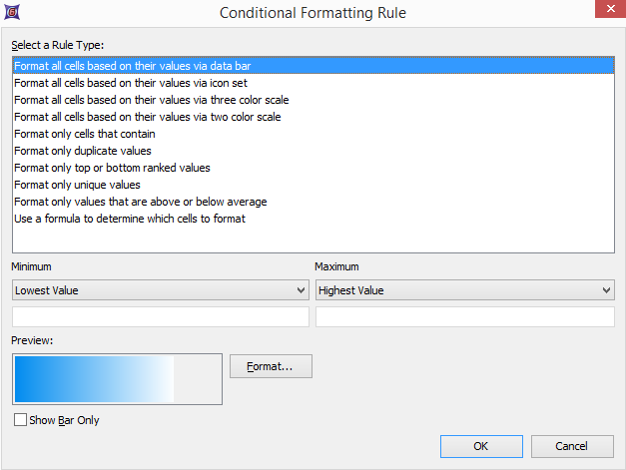626x470 pixels.
Task: Choose Use a formula rule type
Action: 129,219
